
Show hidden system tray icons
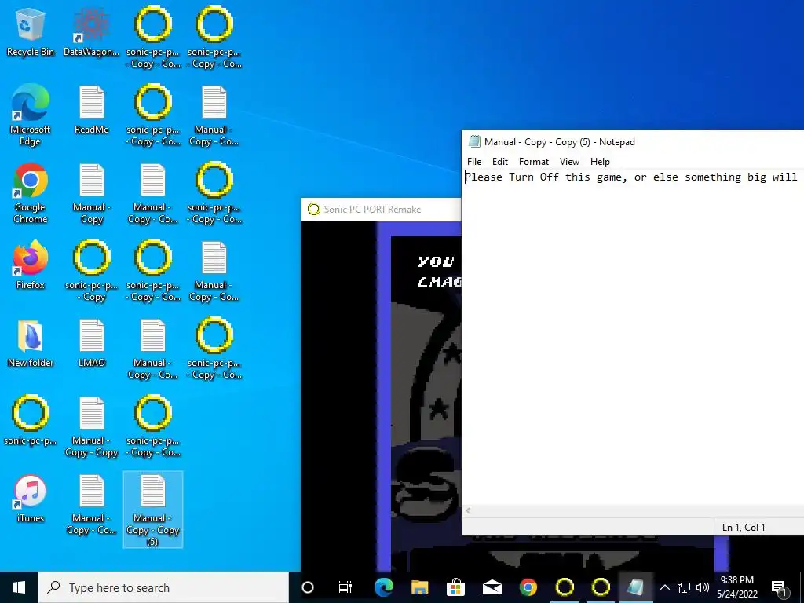pyautogui.click(x=664, y=587)
